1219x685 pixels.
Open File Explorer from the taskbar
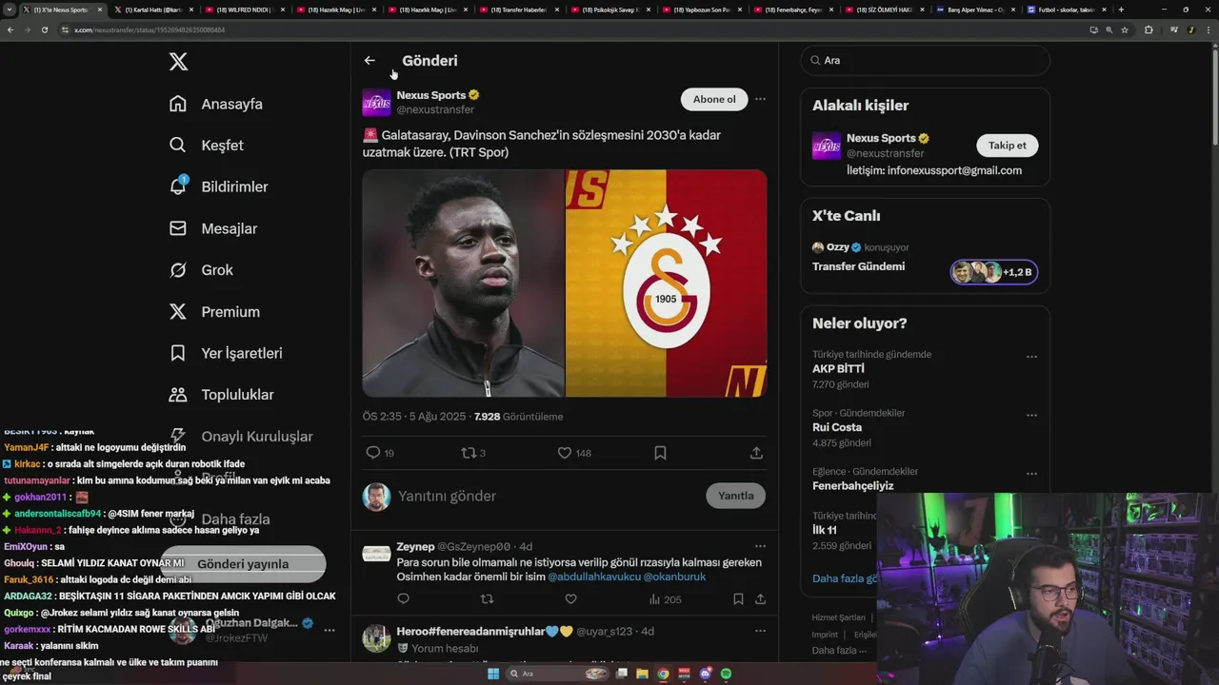click(x=642, y=674)
